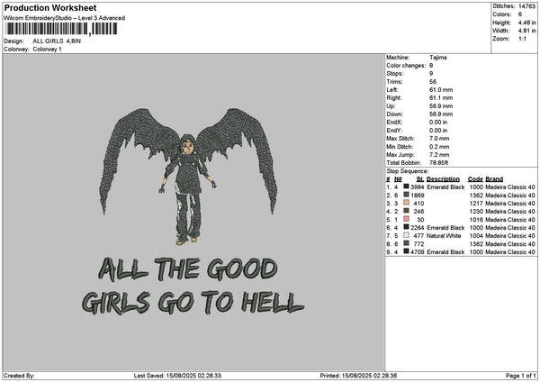This screenshot has height=382, width=540.
Task: Click the winged angel embroidery figure
Action: 187,173
